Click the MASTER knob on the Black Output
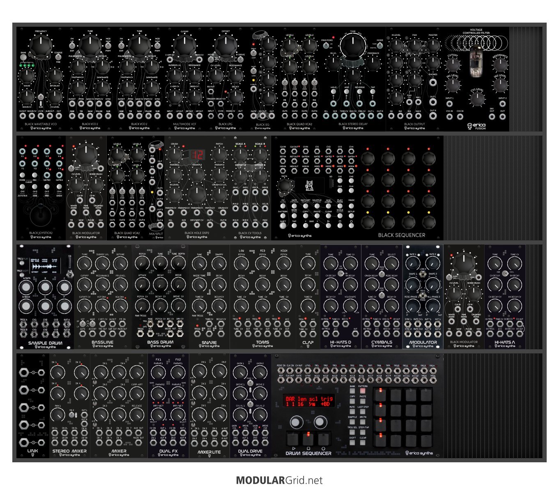Image resolution: width=559 pixels, height=489 pixels. click(433, 45)
